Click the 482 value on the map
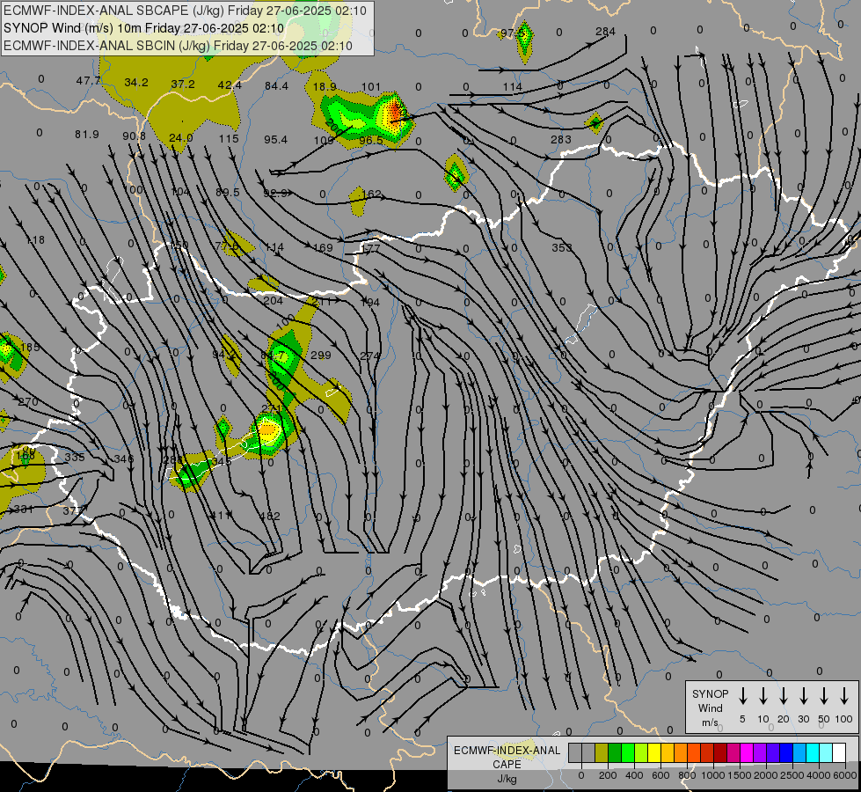This screenshot has width=861, height=792. [x=270, y=516]
